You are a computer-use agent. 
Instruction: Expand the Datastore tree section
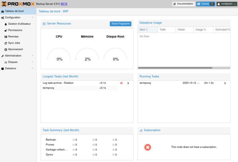click(x=33, y=68)
